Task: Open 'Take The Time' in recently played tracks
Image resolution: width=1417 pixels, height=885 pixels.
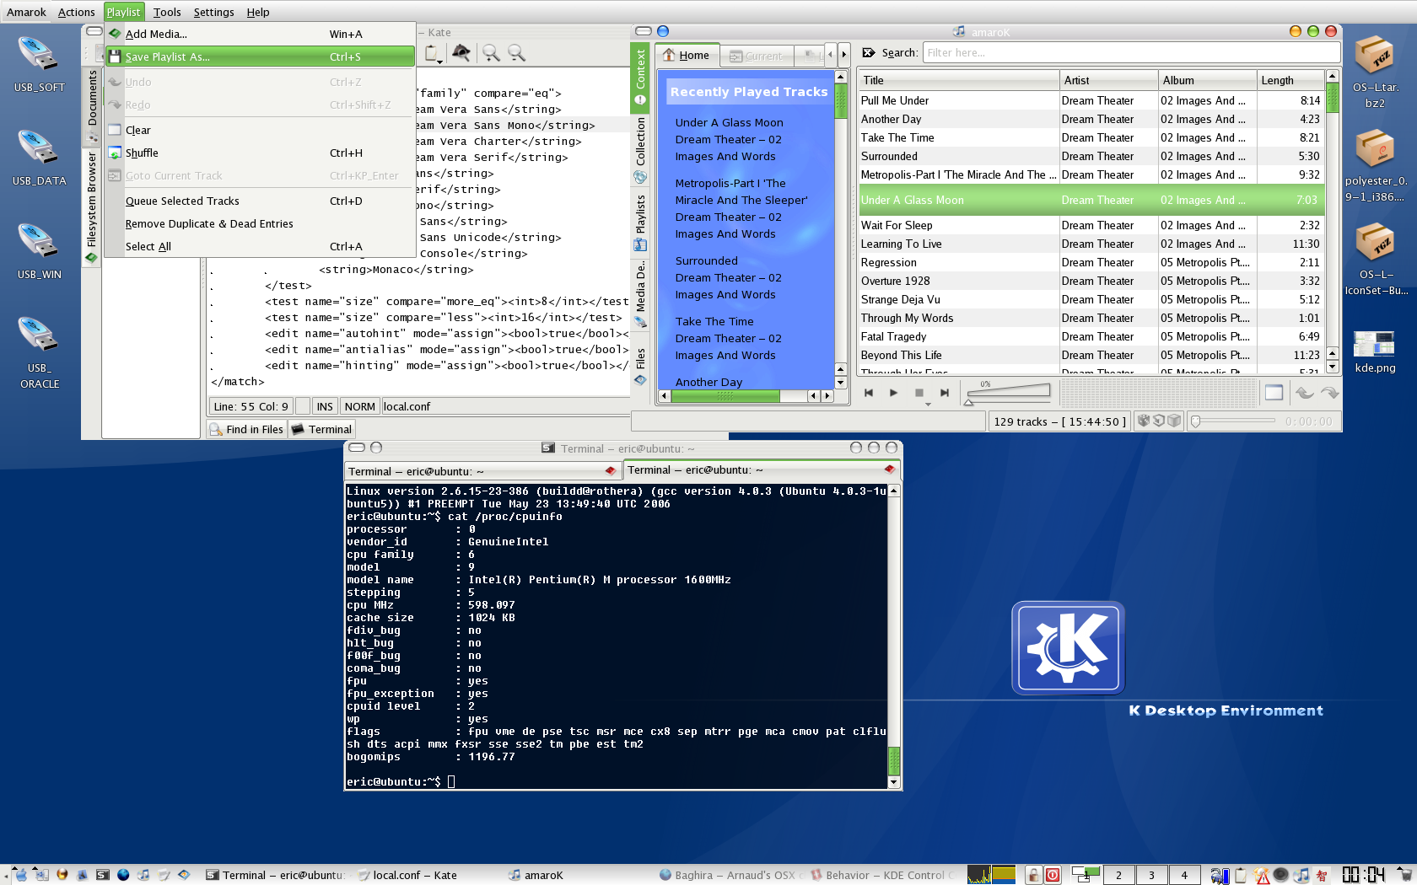Action: (x=714, y=321)
